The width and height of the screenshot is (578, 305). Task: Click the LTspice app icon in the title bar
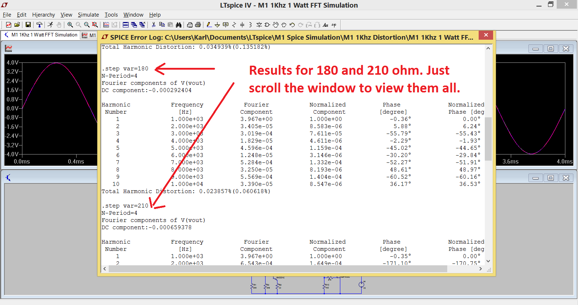click(5, 5)
